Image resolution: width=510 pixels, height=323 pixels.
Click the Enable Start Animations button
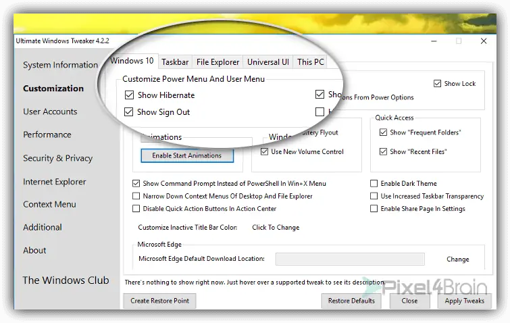pyautogui.click(x=187, y=155)
